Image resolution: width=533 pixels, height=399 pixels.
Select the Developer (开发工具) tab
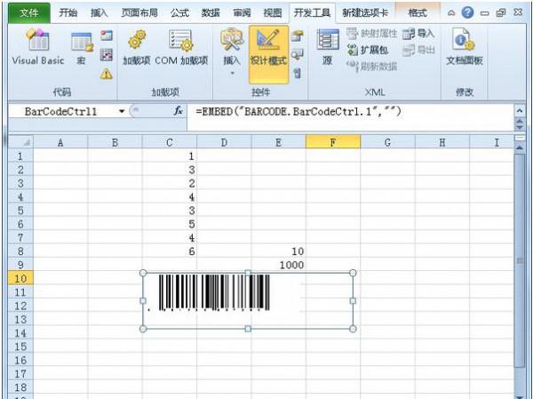pos(312,13)
